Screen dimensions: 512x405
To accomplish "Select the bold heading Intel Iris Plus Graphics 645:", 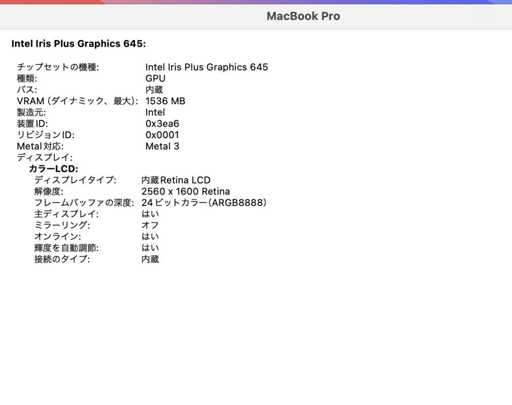I will [x=79, y=44].
